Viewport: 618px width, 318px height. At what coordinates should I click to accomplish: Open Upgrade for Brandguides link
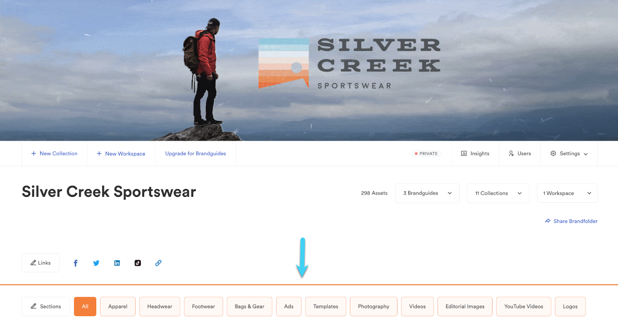195,154
